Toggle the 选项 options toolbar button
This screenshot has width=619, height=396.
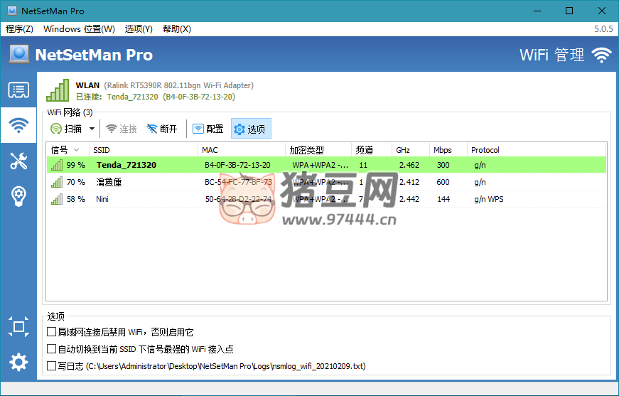click(250, 129)
